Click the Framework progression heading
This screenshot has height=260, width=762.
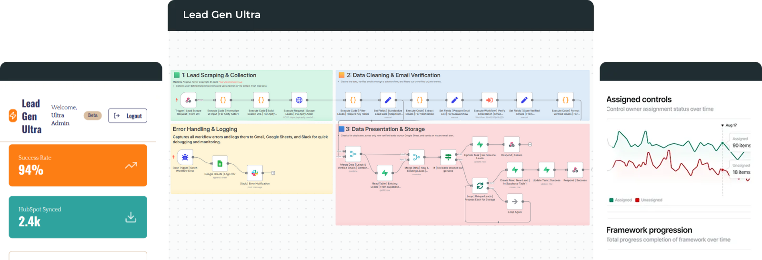coord(650,230)
